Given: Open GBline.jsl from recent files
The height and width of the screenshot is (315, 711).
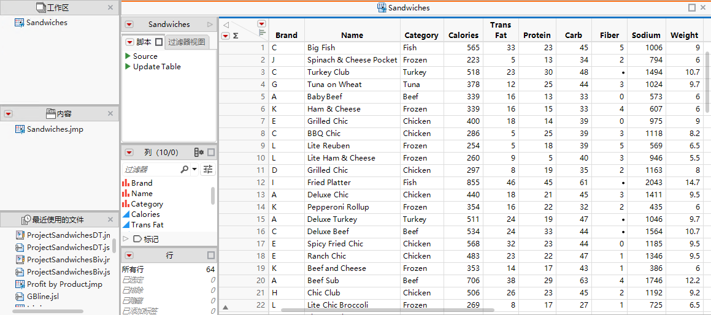Looking at the screenshot, I should tap(43, 297).
